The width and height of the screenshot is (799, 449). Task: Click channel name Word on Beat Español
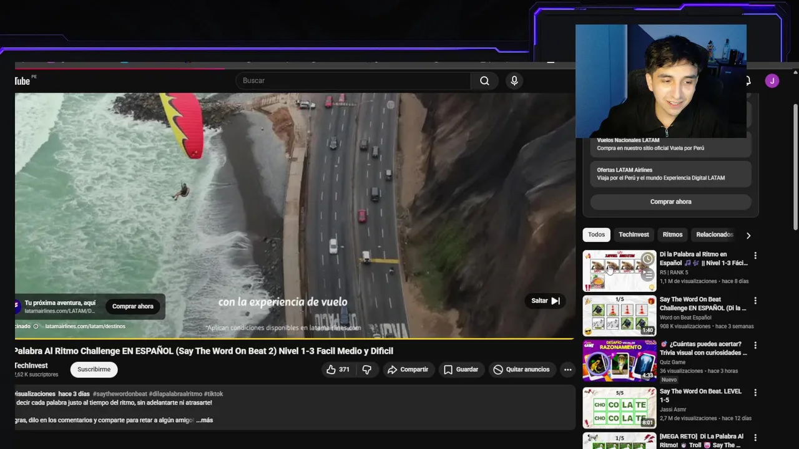[685, 317]
